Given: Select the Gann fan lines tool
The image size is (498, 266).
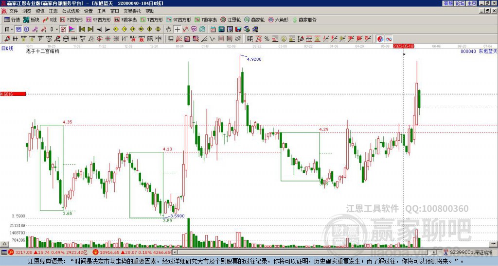Looking at the screenshot, I should point(179,39).
